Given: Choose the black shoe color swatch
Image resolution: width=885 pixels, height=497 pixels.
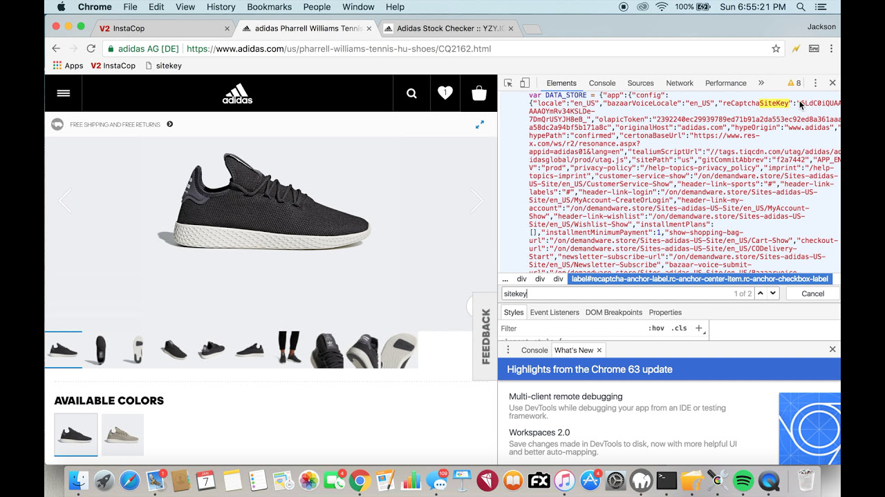Looking at the screenshot, I should 76,435.
